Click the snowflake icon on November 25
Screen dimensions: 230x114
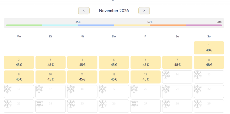pyautogui.click(x=71, y=104)
